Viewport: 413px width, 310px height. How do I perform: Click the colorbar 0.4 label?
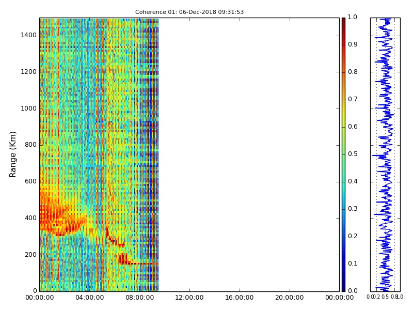(353, 181)
